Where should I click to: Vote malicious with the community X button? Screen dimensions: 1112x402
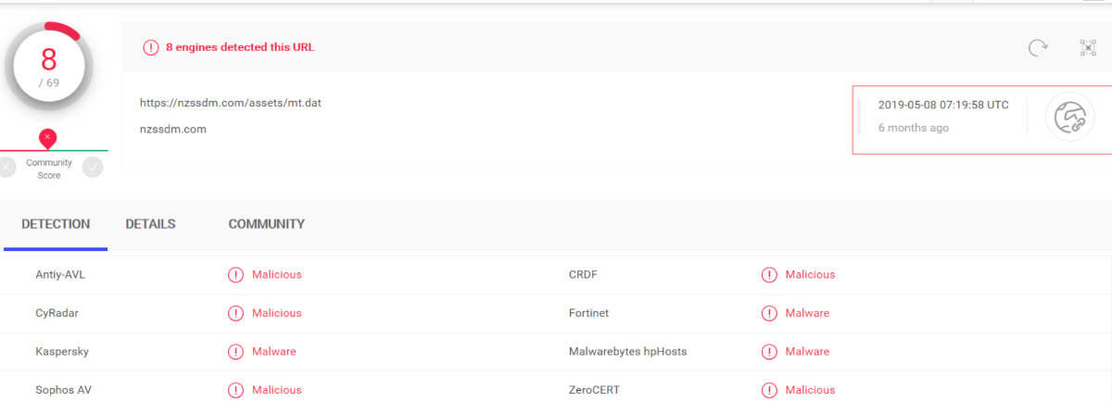coord(7,168)
